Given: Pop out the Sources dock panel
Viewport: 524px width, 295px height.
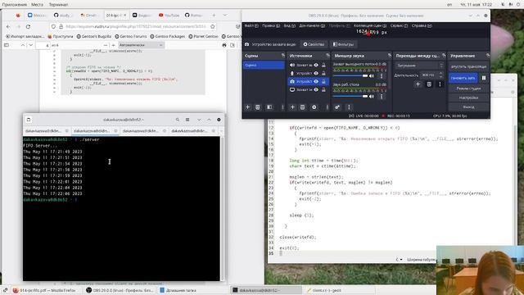Looking at the screenshot, I should pyautogui.click(x=327, y=55).
